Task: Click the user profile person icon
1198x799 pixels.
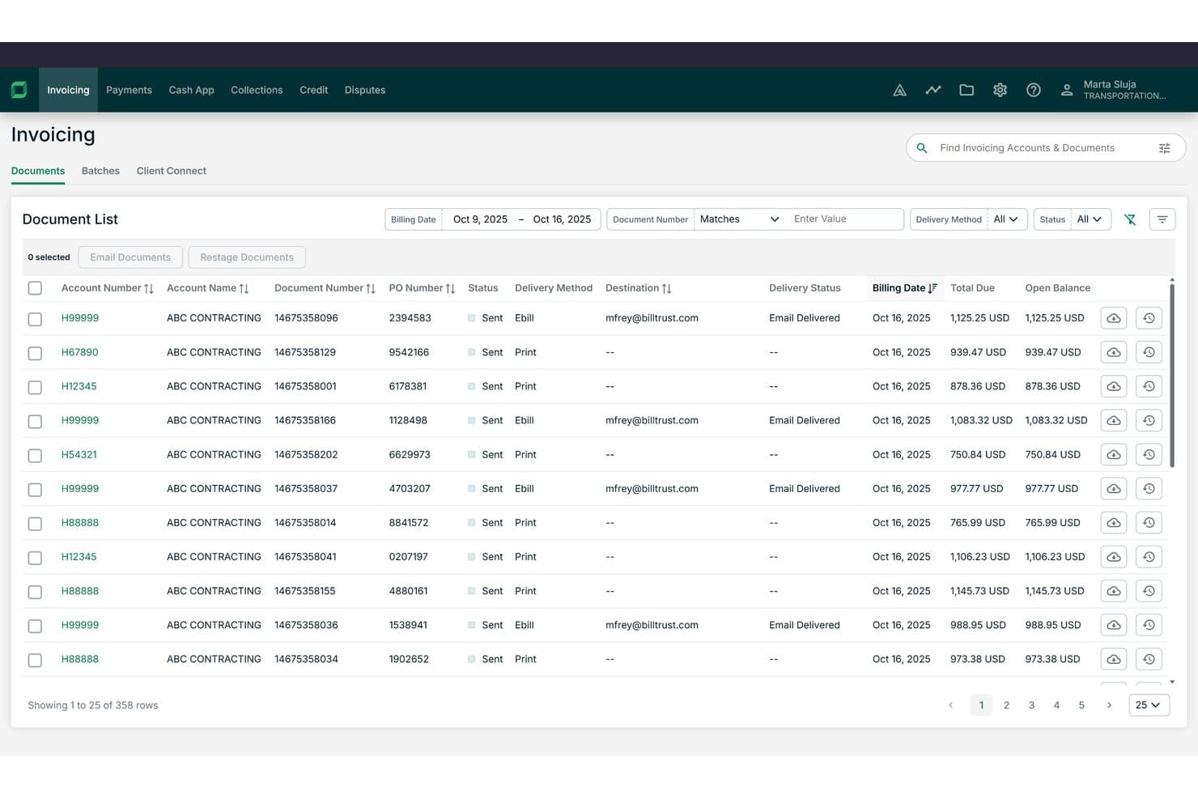Action: [1067, 90]
